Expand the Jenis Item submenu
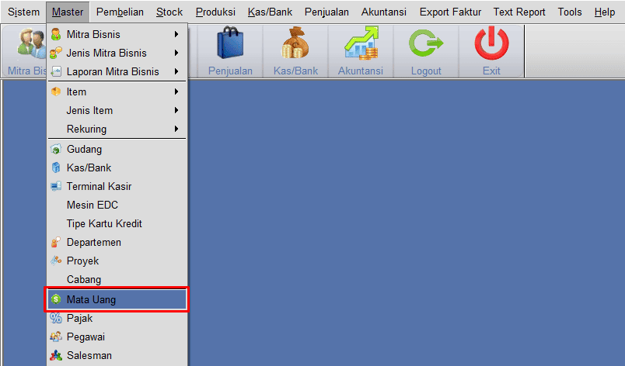Screen dimensions: 625x366 (117, 110)
